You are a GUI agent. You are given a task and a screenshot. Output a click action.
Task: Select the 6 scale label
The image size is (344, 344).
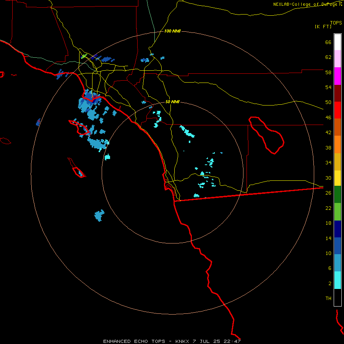click(x=330, y=268)
